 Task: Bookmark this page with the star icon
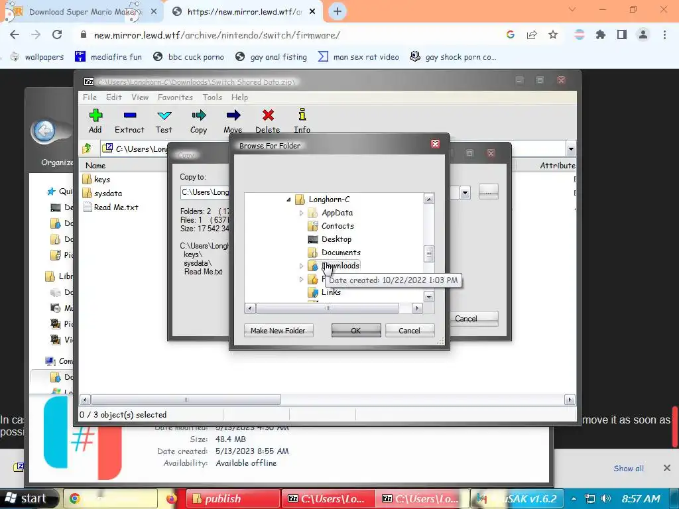click(x=553, y=34)
